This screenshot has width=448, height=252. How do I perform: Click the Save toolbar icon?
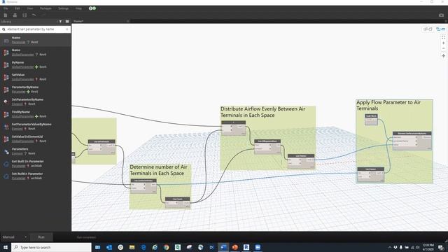[x=24, y=15]
